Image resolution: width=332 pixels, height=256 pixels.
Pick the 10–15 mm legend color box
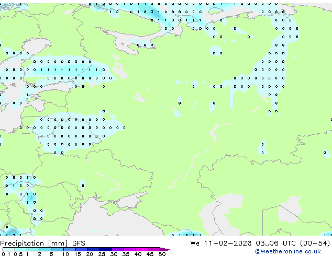tap(70, 249)
